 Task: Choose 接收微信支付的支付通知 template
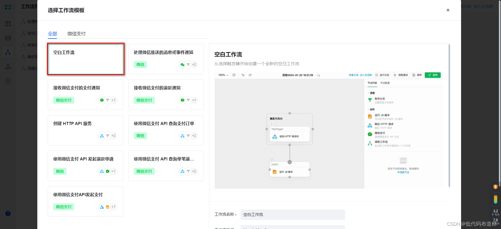click(86, 95)
